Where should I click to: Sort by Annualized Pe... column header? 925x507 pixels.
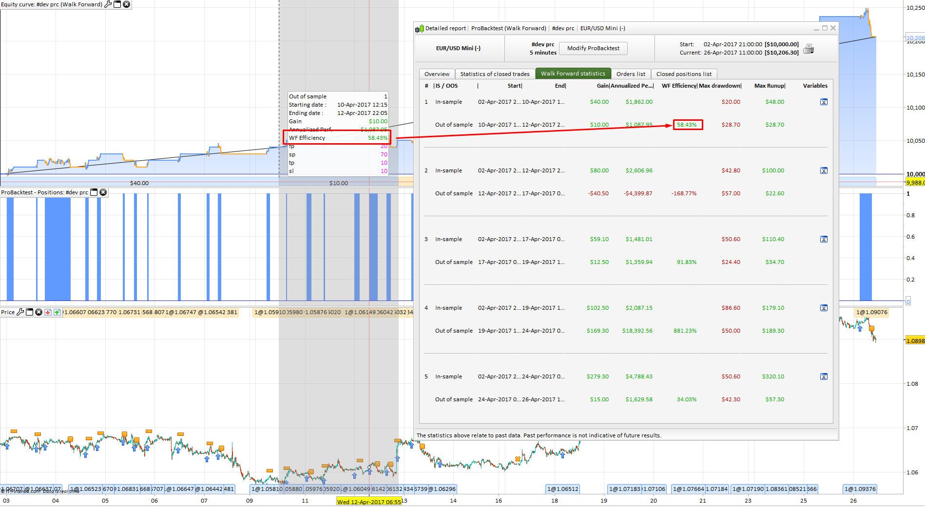pos(632,86)
